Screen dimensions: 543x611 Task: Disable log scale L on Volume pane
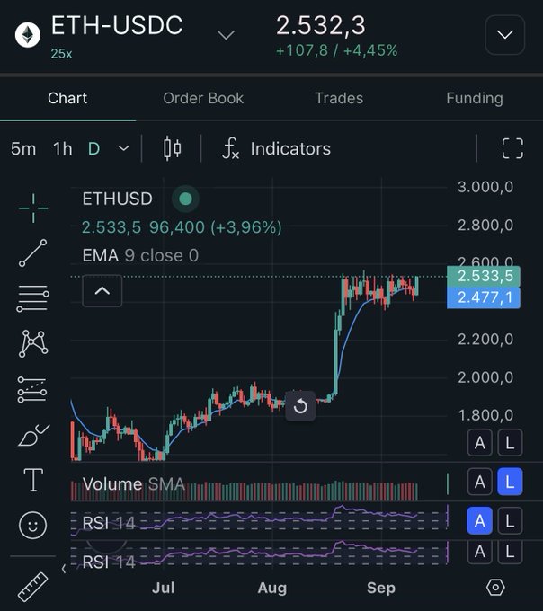pos(510,482)
